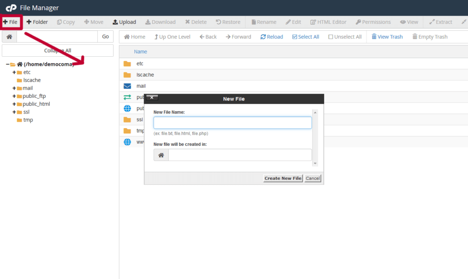Select the Upload icon
This screenshot has height=279, width=468.
point(124,21)
